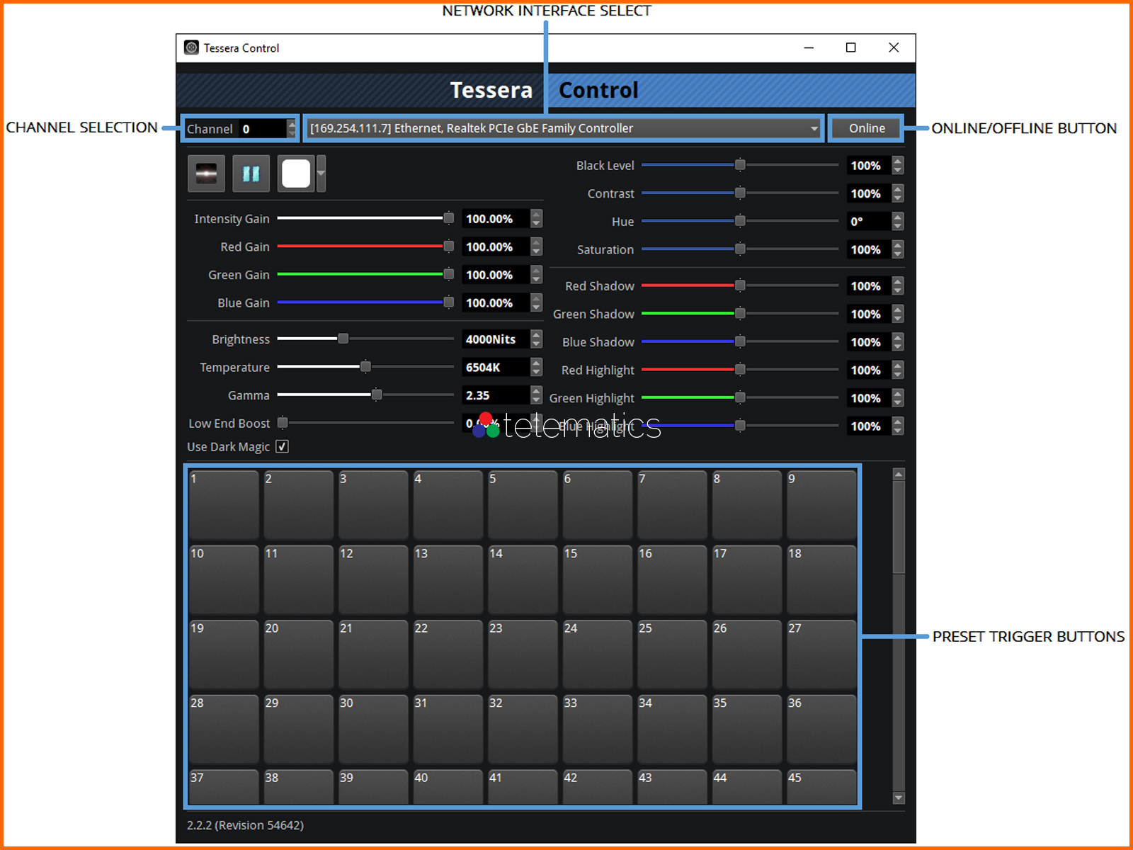Click the Green Shadow slider handle
The height and width of the screenshot is (850, 1133).
[x=740, y=313]
